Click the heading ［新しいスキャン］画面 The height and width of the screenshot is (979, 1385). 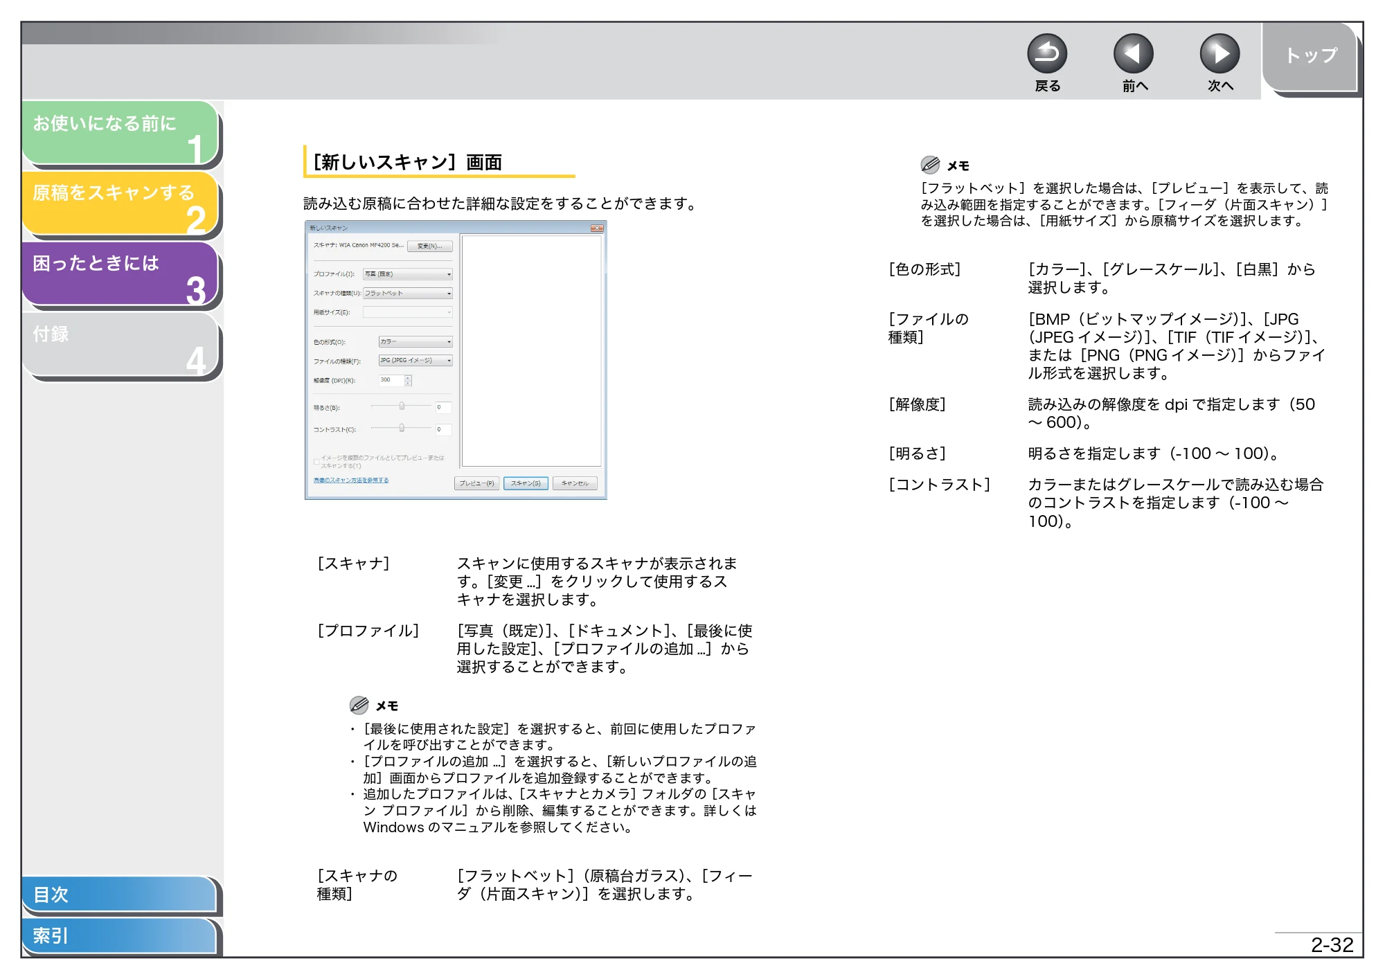[x=407, y=162]
